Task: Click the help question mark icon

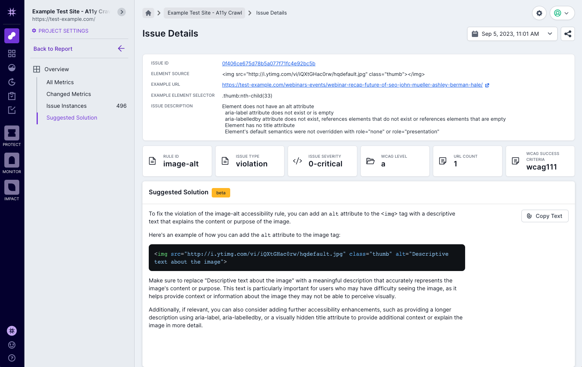Action: point(12,358)
